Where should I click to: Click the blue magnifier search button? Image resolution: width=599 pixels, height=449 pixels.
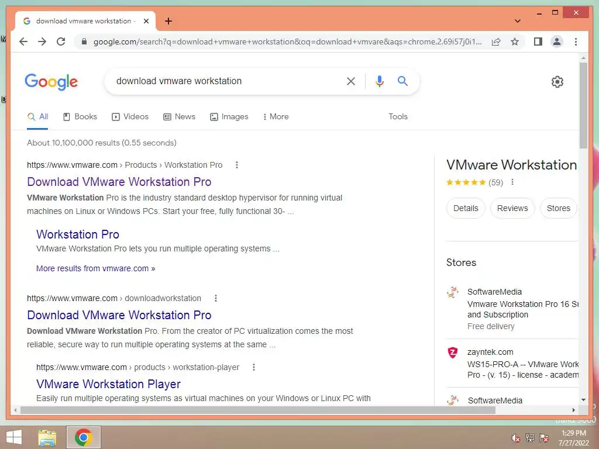pos(402,81)
